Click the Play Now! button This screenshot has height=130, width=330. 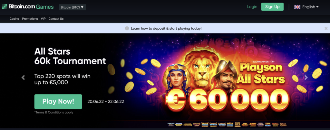(x=58, y=102)
